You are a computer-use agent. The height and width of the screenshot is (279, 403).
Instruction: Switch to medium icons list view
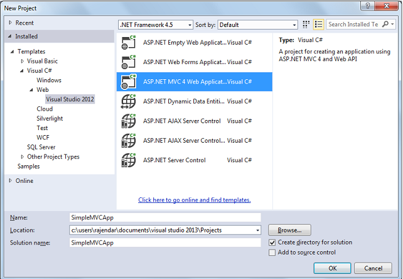[318, 25]
